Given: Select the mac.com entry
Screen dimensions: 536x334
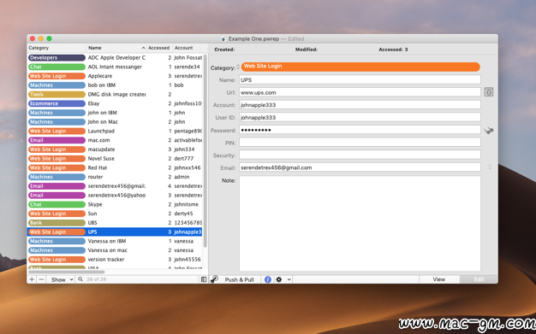Looking at the screenshot, I should pos(115,140).
